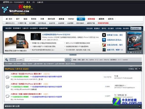This screenshot has width=145, height=109.
Task: Collapse the WeiPhone 六周年庆 活动区 section
Action: point(139,69)
